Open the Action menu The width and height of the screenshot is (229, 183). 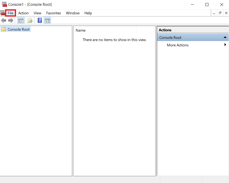[23, 13]
